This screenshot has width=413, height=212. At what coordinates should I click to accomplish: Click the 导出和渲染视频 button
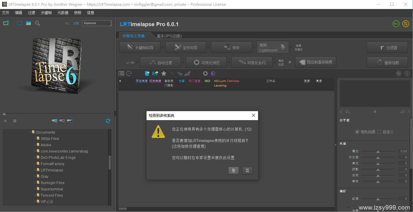316,62
